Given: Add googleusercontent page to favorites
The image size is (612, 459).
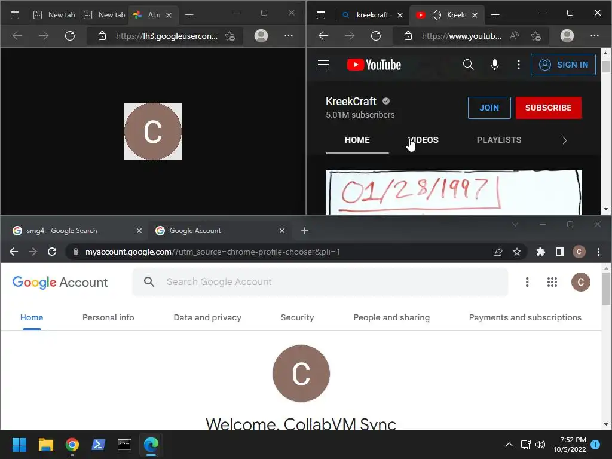Looking at the screenshot, I should coord(230,36).
